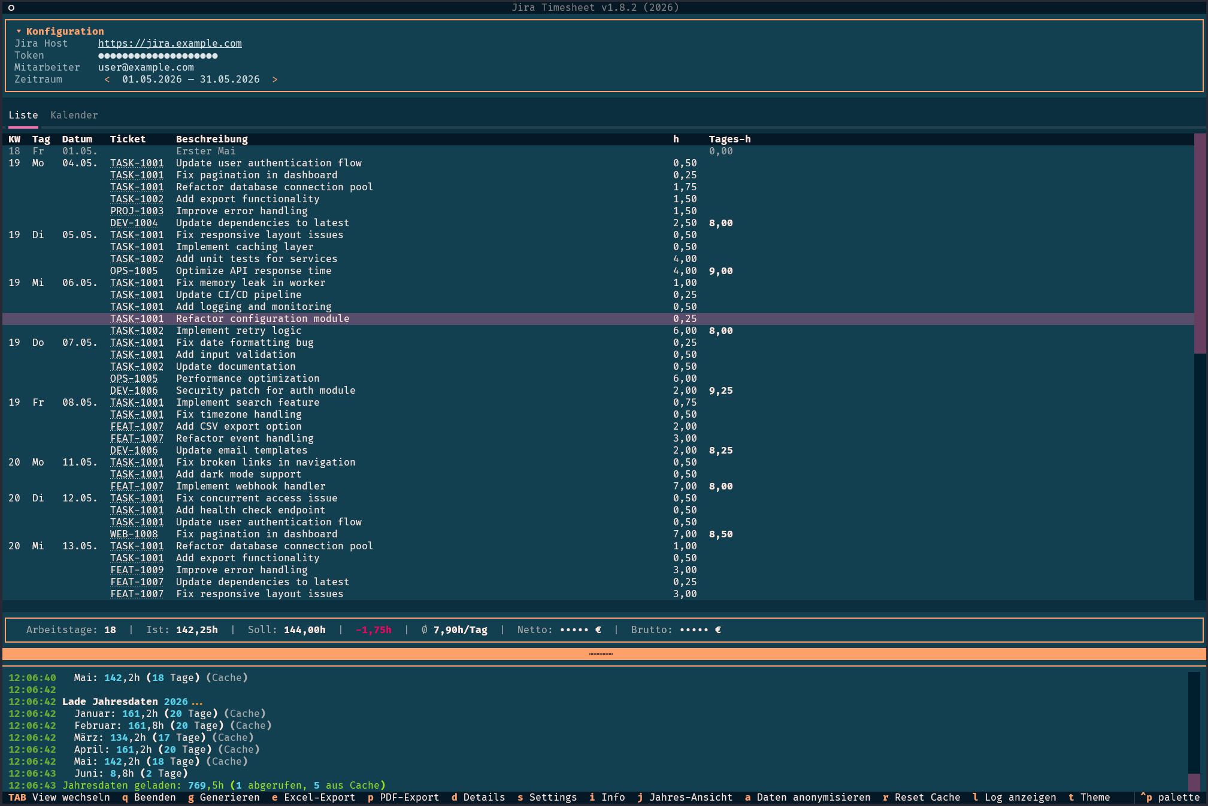Open ticket PROJ-1003 link

(137, 211)
